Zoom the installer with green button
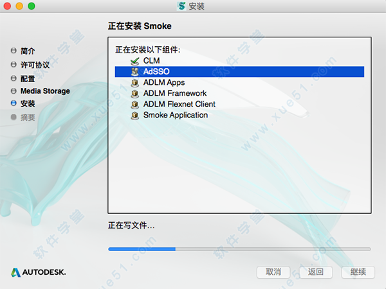 (32, 6)
